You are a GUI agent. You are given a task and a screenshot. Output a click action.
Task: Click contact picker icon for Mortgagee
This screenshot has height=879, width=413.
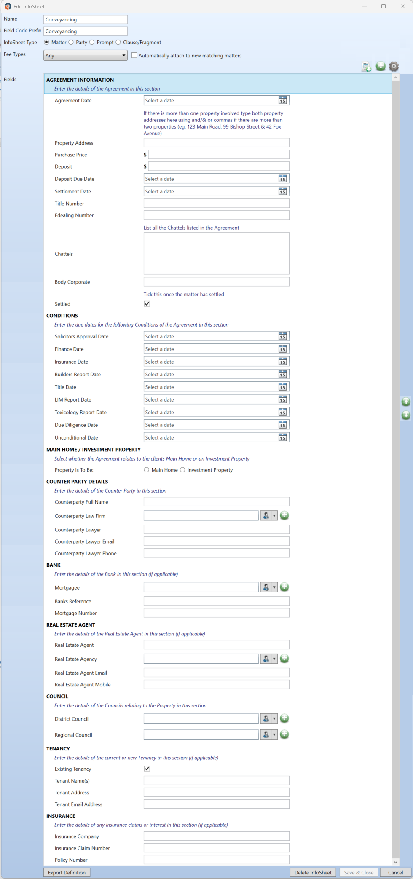[x=266, y=587]
